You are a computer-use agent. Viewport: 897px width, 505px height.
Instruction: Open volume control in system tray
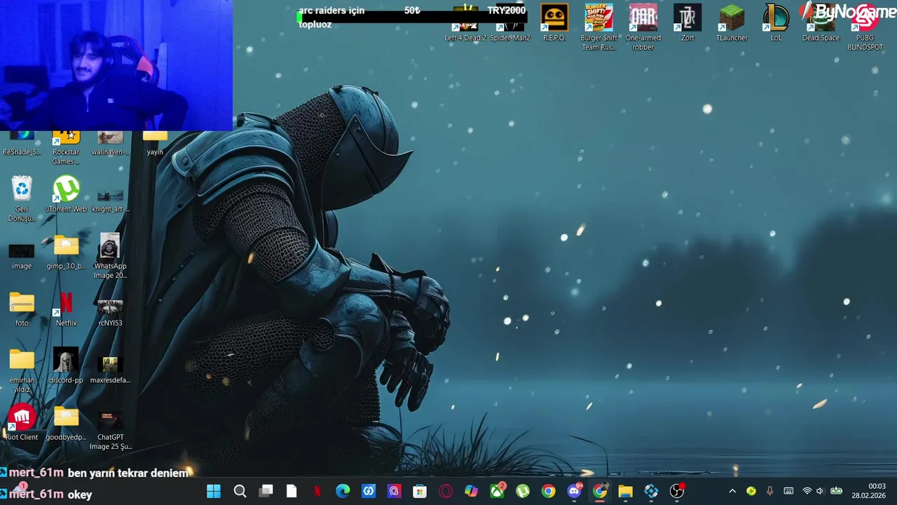click(x=820, y=491)
